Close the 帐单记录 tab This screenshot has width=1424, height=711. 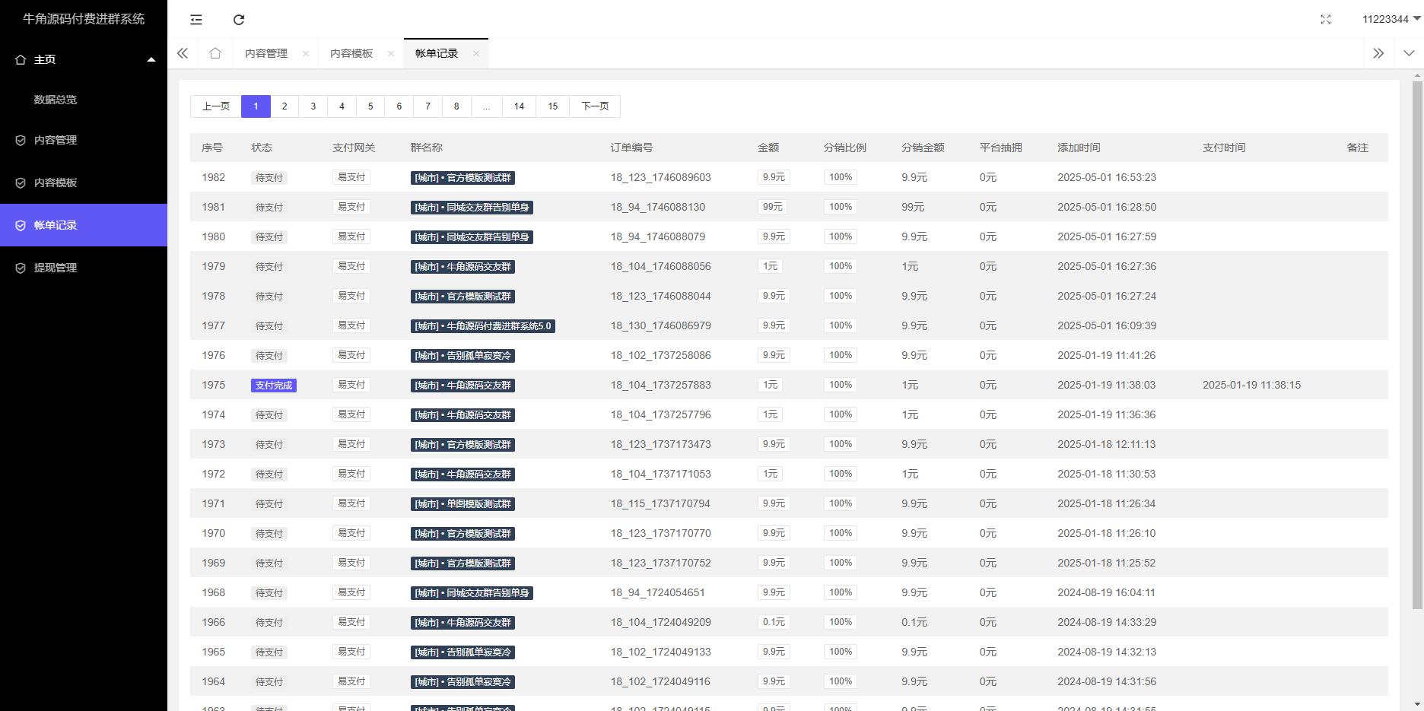pyautogui.click(x=476, y=53)
